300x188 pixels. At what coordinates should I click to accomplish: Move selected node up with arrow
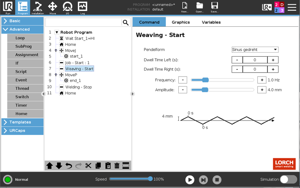pyautogui.click(x=49, y=166)
